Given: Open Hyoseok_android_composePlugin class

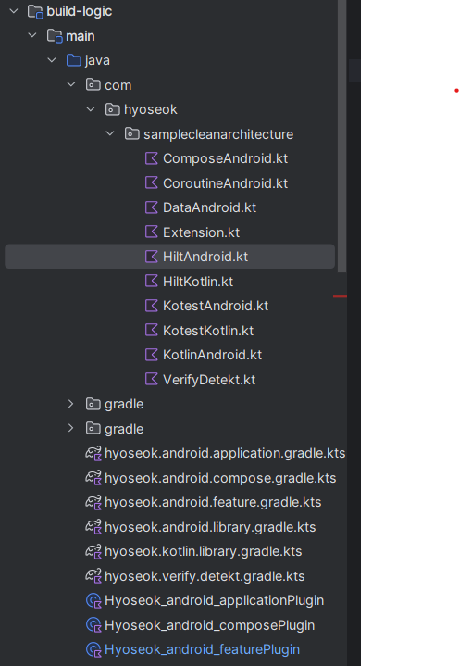Looking at the screenshot, I should (x=209, y=625).
